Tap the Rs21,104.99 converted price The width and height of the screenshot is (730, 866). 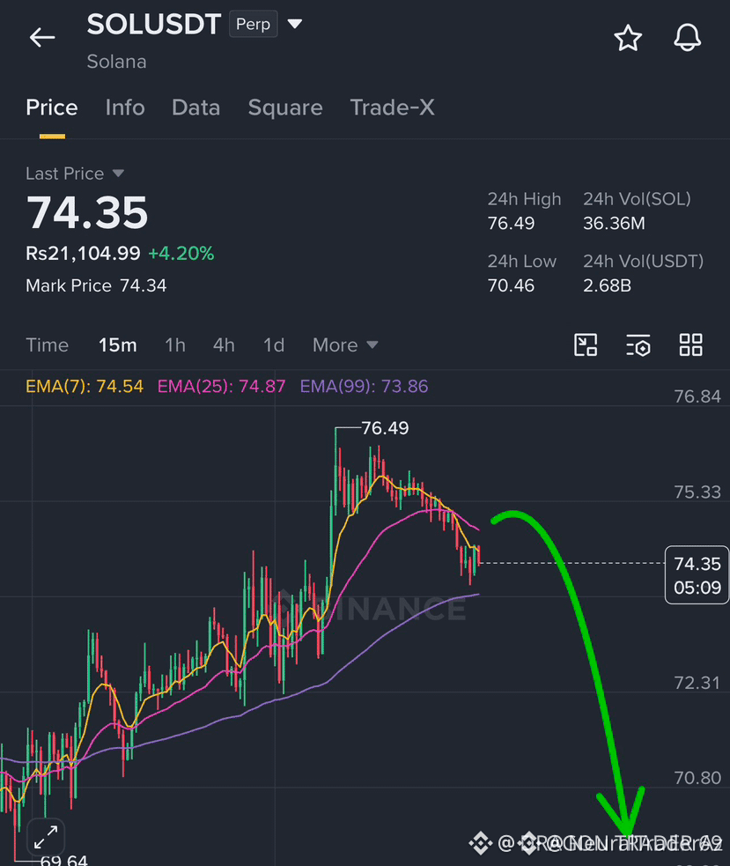pyautogui.click(x=83, y=254)
